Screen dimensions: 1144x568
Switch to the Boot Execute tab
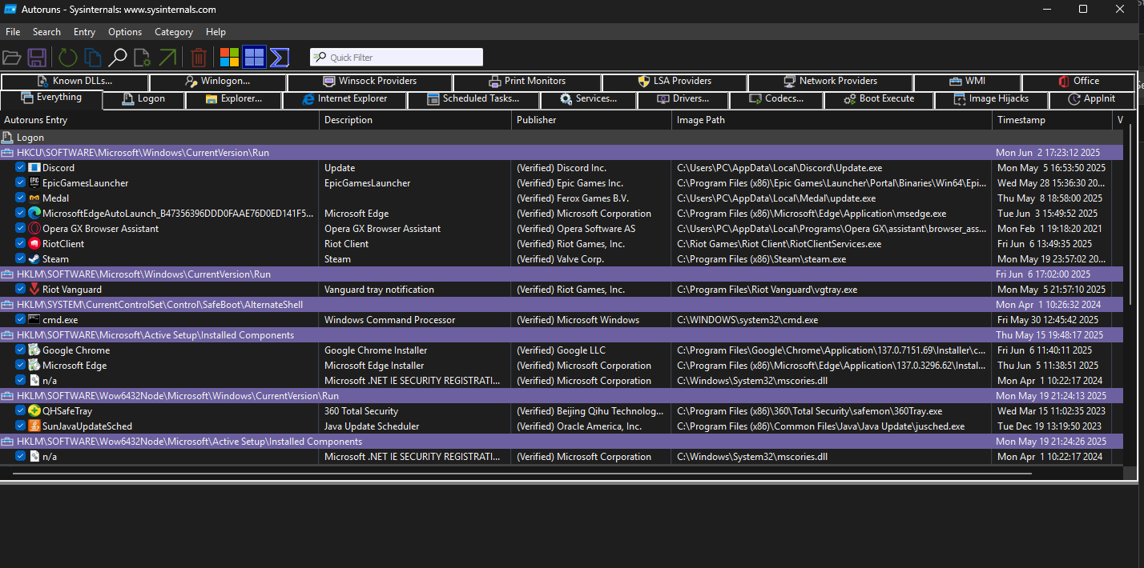[880, 99]
